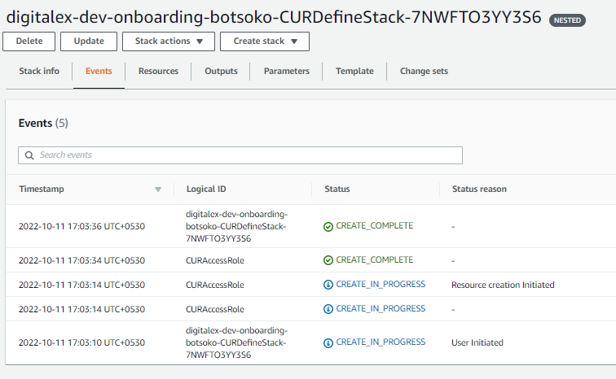Click the info icon on User Initiated row
The width and height of the screenshot is (616, 379).
point(328,342)
